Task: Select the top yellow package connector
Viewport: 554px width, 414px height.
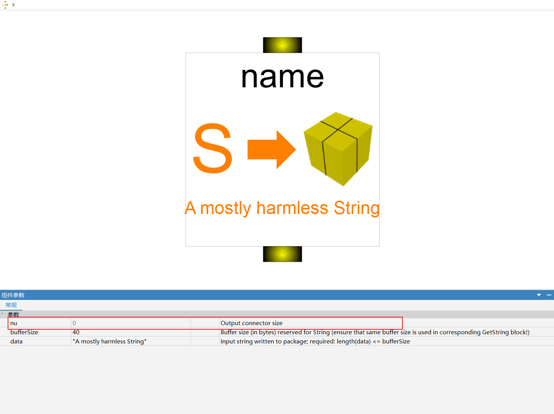Action: [283, 45]
